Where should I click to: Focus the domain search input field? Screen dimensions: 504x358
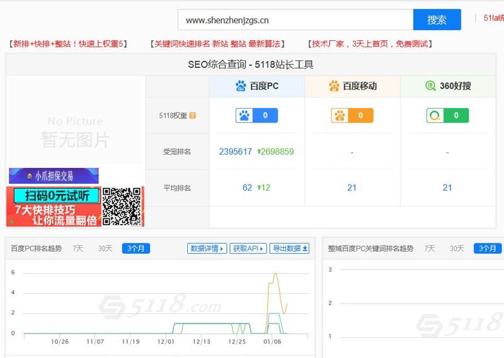[x=295, y=20]
